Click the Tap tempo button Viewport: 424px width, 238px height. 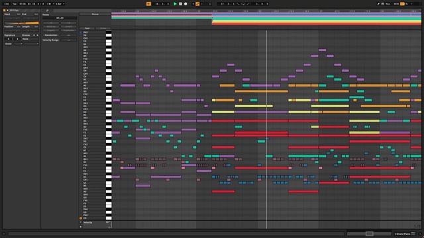15,4
